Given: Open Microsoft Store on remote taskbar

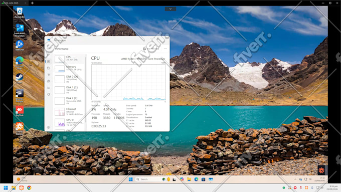Looking at the screenshot, I should [x=203, y=179].
